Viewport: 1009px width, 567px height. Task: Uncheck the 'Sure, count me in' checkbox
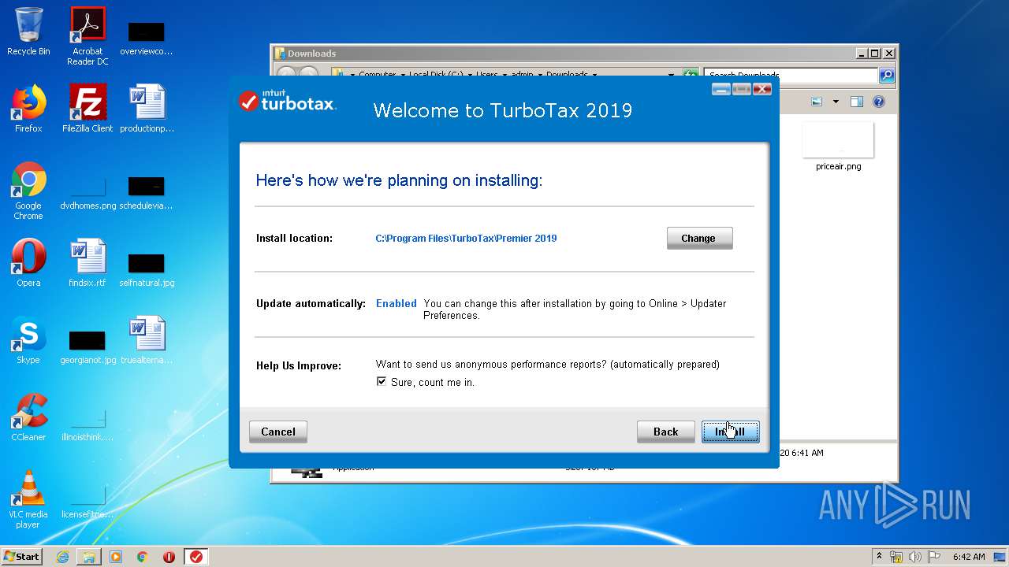[382, 382]
